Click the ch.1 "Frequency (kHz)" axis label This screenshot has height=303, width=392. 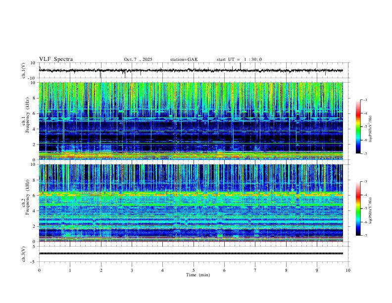click(27, 115)
